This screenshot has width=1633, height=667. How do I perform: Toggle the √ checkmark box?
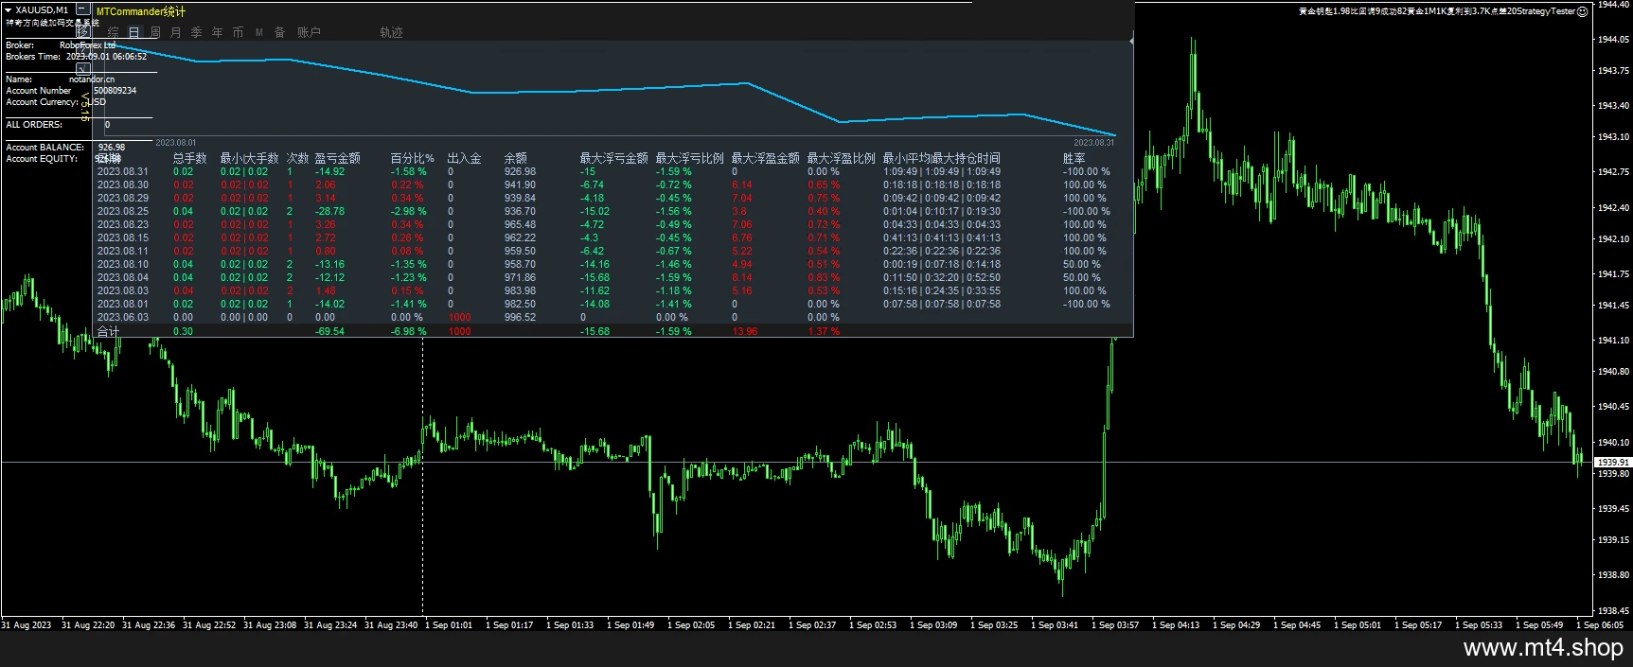[x=82, y=68]
